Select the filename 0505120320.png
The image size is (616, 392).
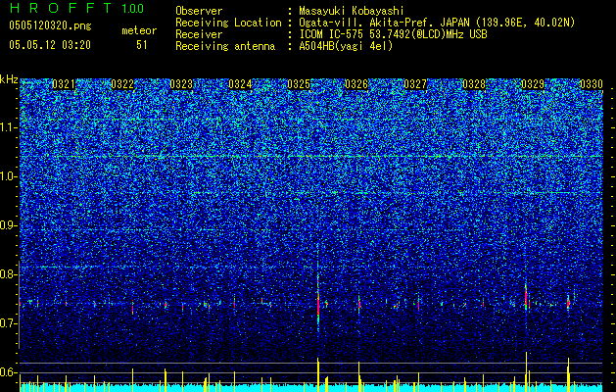tap(50, 25)
